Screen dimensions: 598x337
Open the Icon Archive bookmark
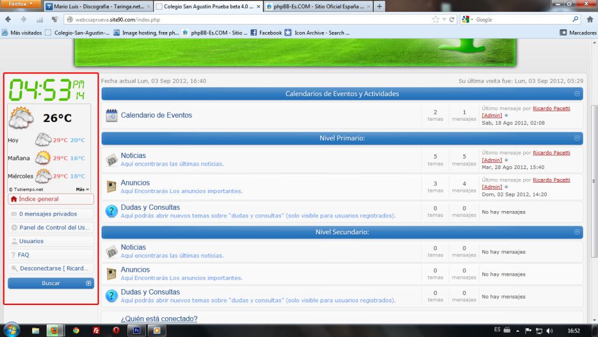click(317, 33)
